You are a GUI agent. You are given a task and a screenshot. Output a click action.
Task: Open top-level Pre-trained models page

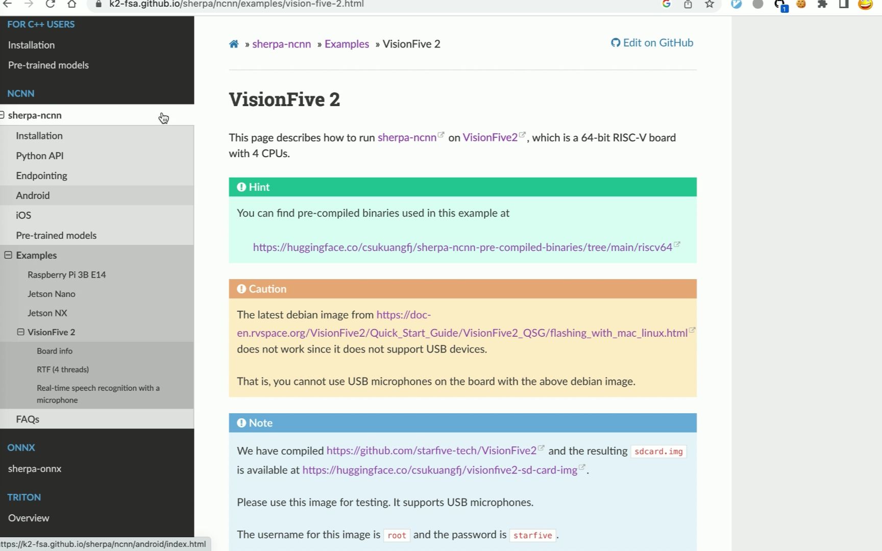click(x=48, y=65)
